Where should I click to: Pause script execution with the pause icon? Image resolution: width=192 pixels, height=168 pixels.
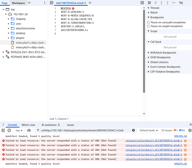click(x=149, y=3)
